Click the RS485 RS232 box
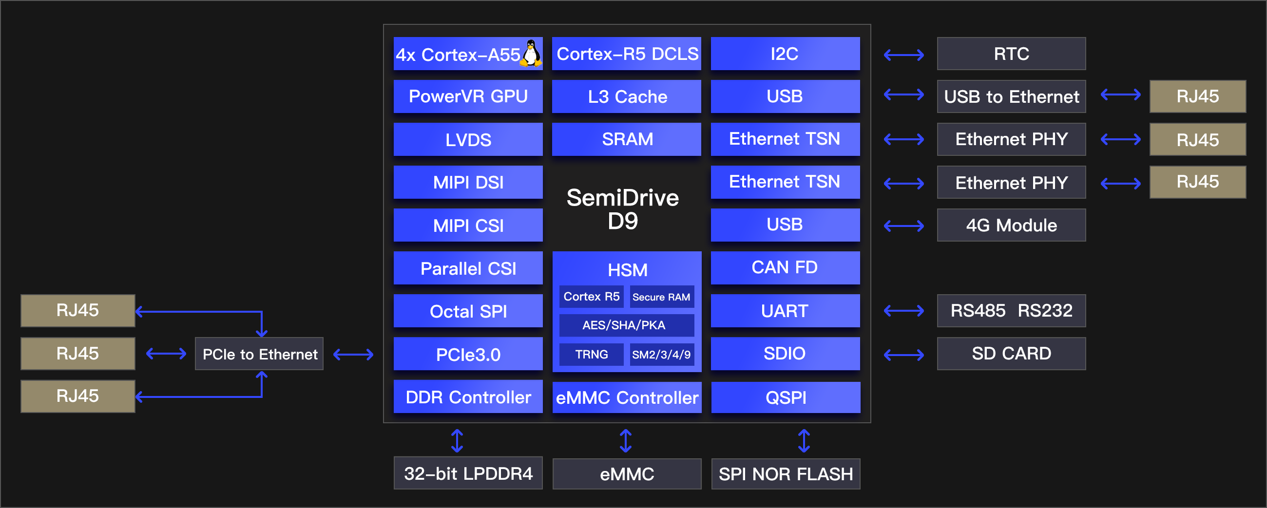Viewport: 1267px width, 508px height. point(1011,311)
